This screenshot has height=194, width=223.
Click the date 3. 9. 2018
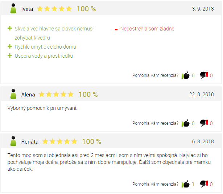(x=203, y=9)
